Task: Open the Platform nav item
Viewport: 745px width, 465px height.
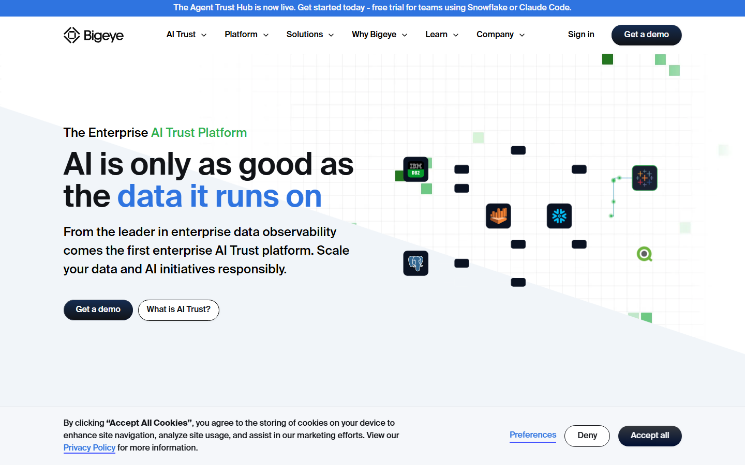Action: click(x=241, y=35)
